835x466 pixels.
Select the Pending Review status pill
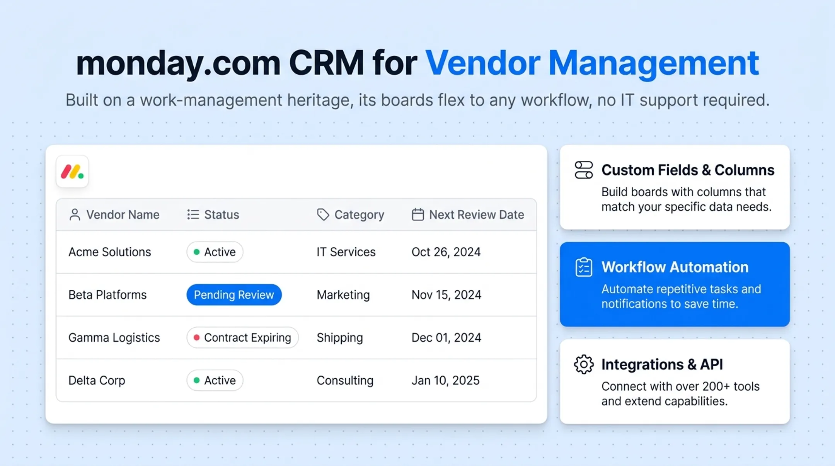point(234,295)
